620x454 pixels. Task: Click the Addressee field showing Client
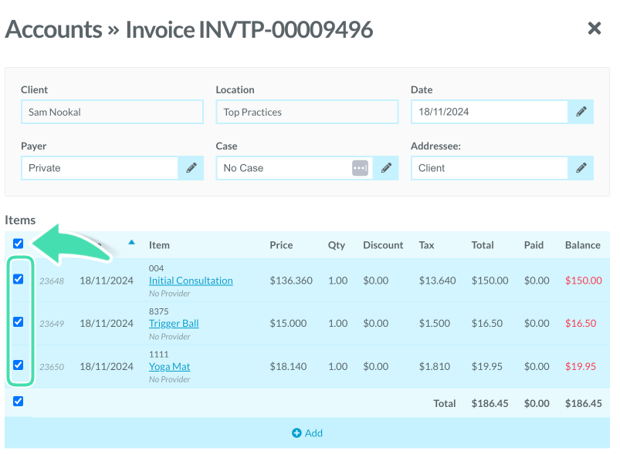click(490, 168)
